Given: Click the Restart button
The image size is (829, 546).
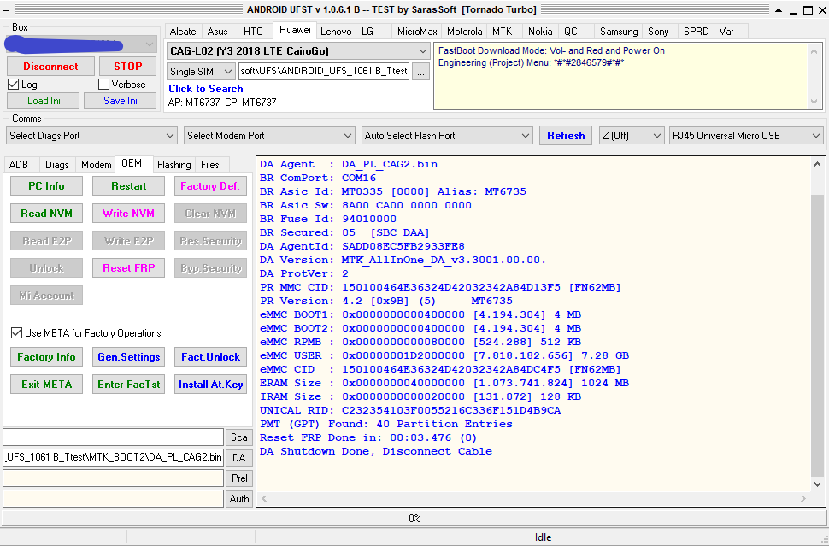Looking at the screenshot, I should [x=128, y=186].
